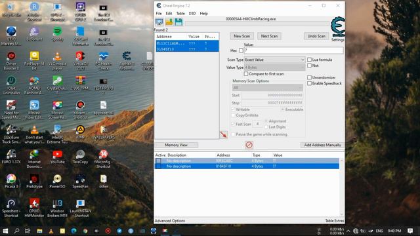Open Prototype game desktop icon
The height and width of the screenshot is (236, 420).
(x=34, y=181)
